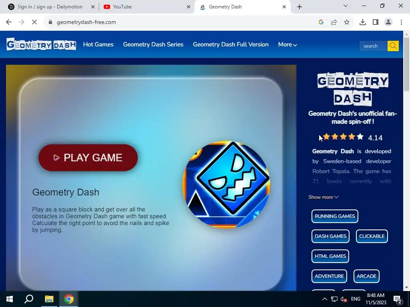Expand the More dropdown menu
The image size is (410, 307).
point(287,45)
